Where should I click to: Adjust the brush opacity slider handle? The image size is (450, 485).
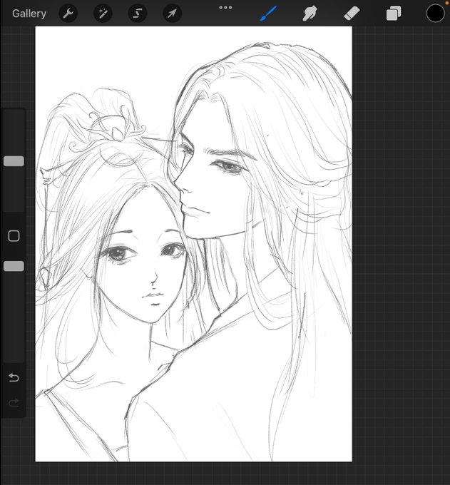14,266
